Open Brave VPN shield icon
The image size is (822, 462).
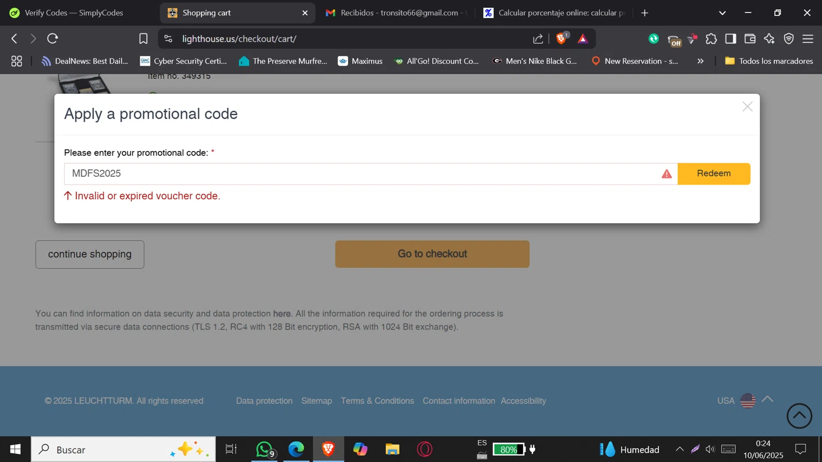(x=789, y=38)
